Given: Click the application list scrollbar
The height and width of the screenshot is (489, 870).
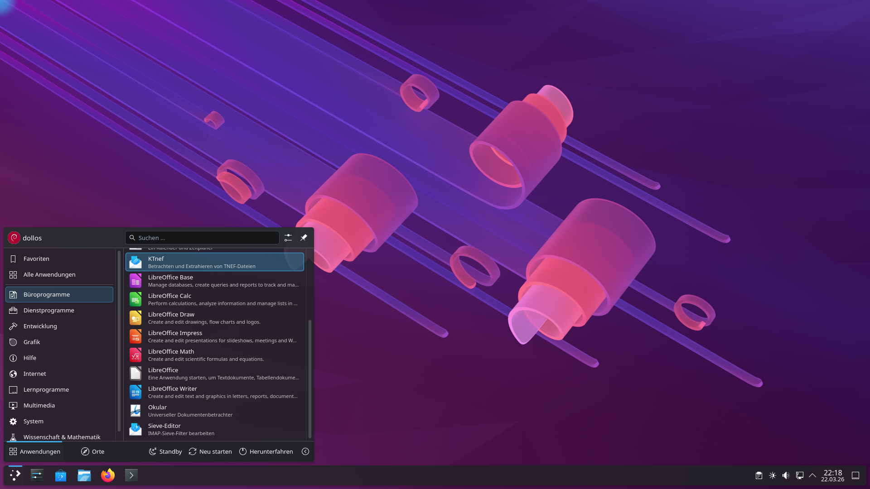Looking at the screenshot, I should [310, 379].
